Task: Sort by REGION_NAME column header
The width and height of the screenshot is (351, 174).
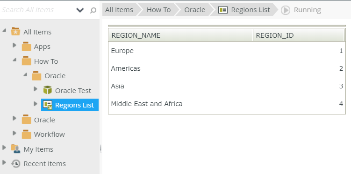Action: (x=181, y=35)
